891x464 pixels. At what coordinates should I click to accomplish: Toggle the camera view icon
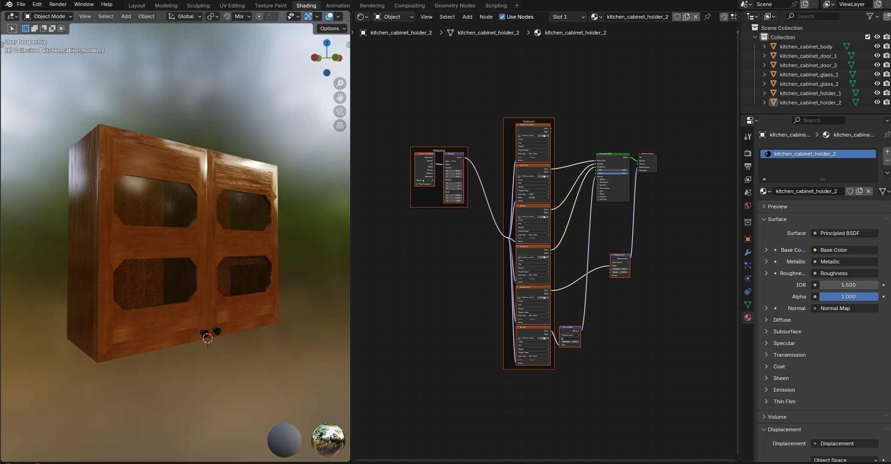(x=340, y=111)
